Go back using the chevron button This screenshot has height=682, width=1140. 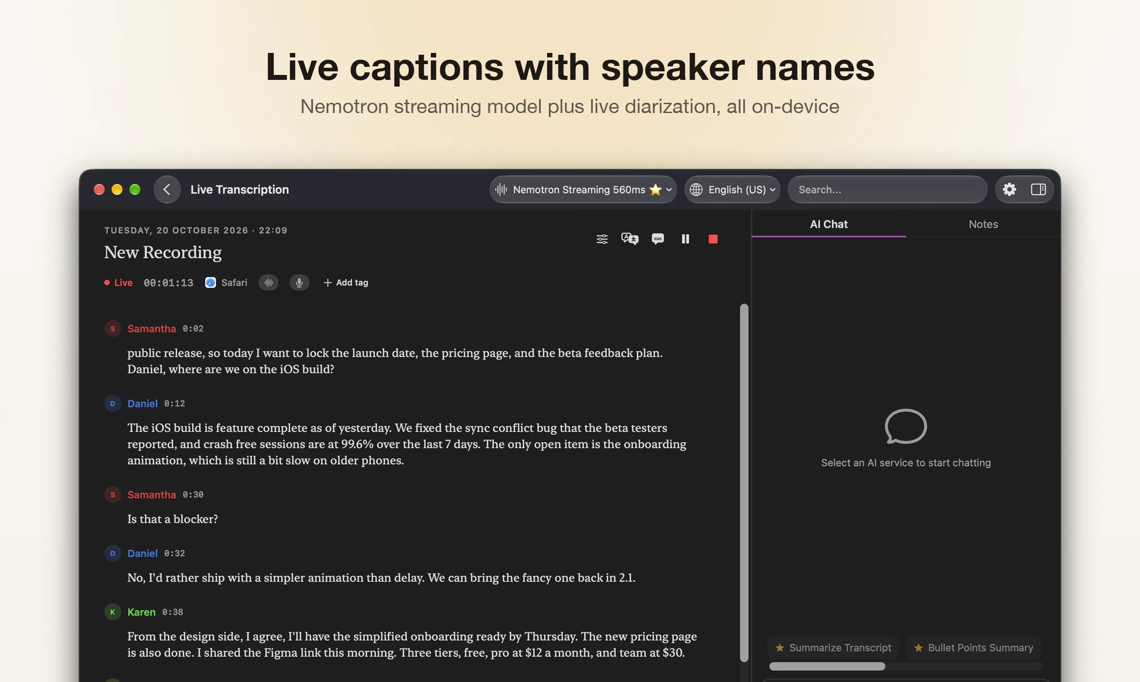click(167, 189)
